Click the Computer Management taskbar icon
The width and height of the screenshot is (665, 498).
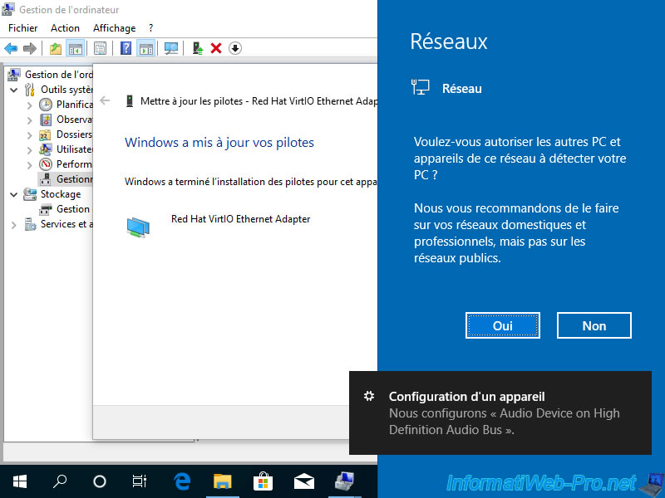(x=344, y=481)
